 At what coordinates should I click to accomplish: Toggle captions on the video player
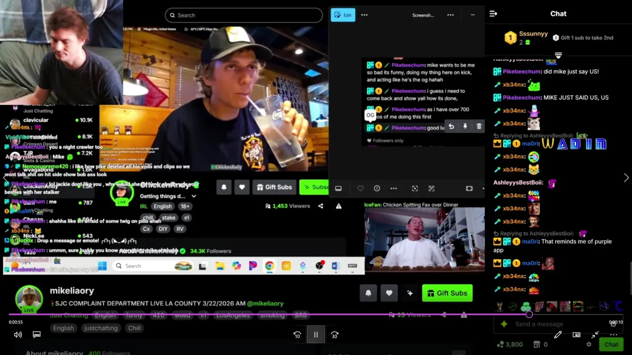[37, 335]
